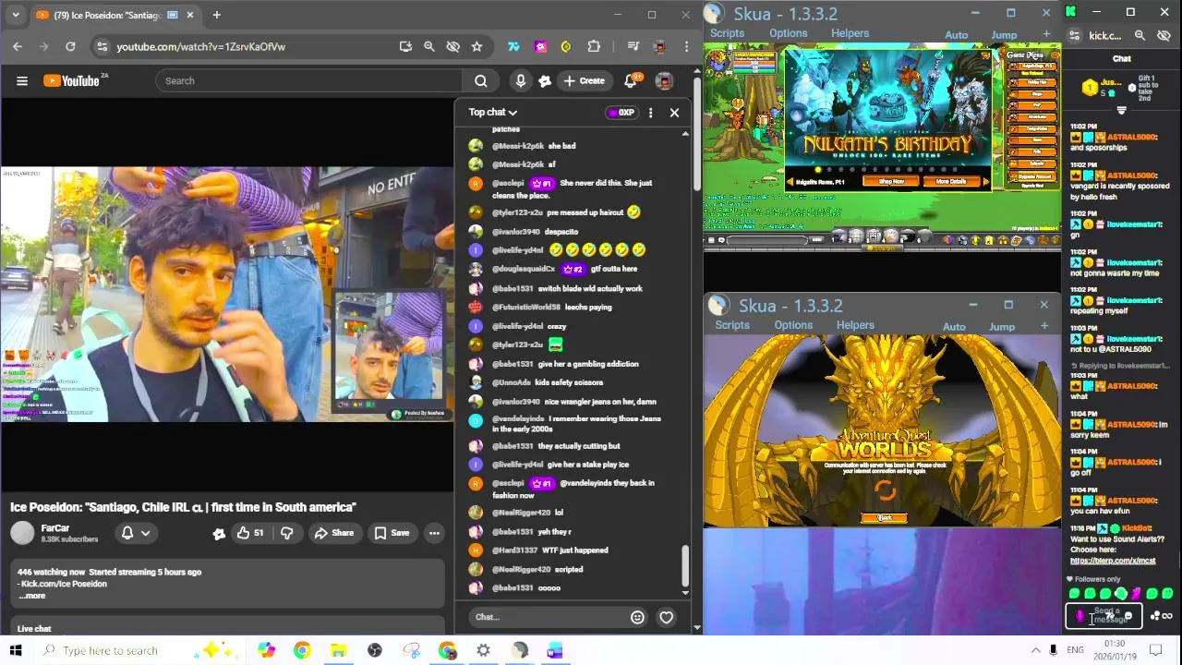Image resolution: width=1182 pixels, height=665 pixels.
Task: Click the YouTube search magnifier button
Action: coord(480,80)
